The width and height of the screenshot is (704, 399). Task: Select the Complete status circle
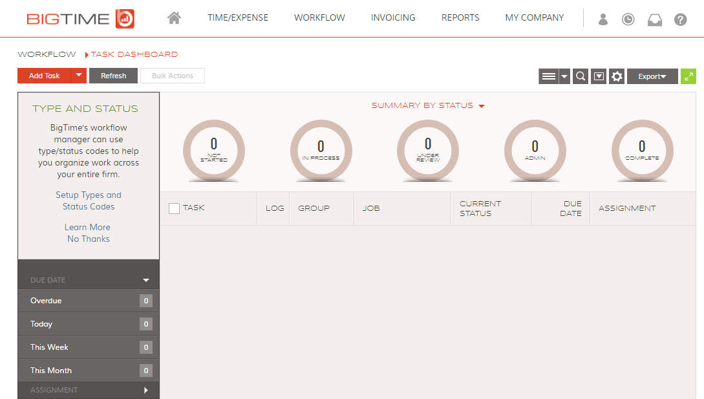(643, 151)
